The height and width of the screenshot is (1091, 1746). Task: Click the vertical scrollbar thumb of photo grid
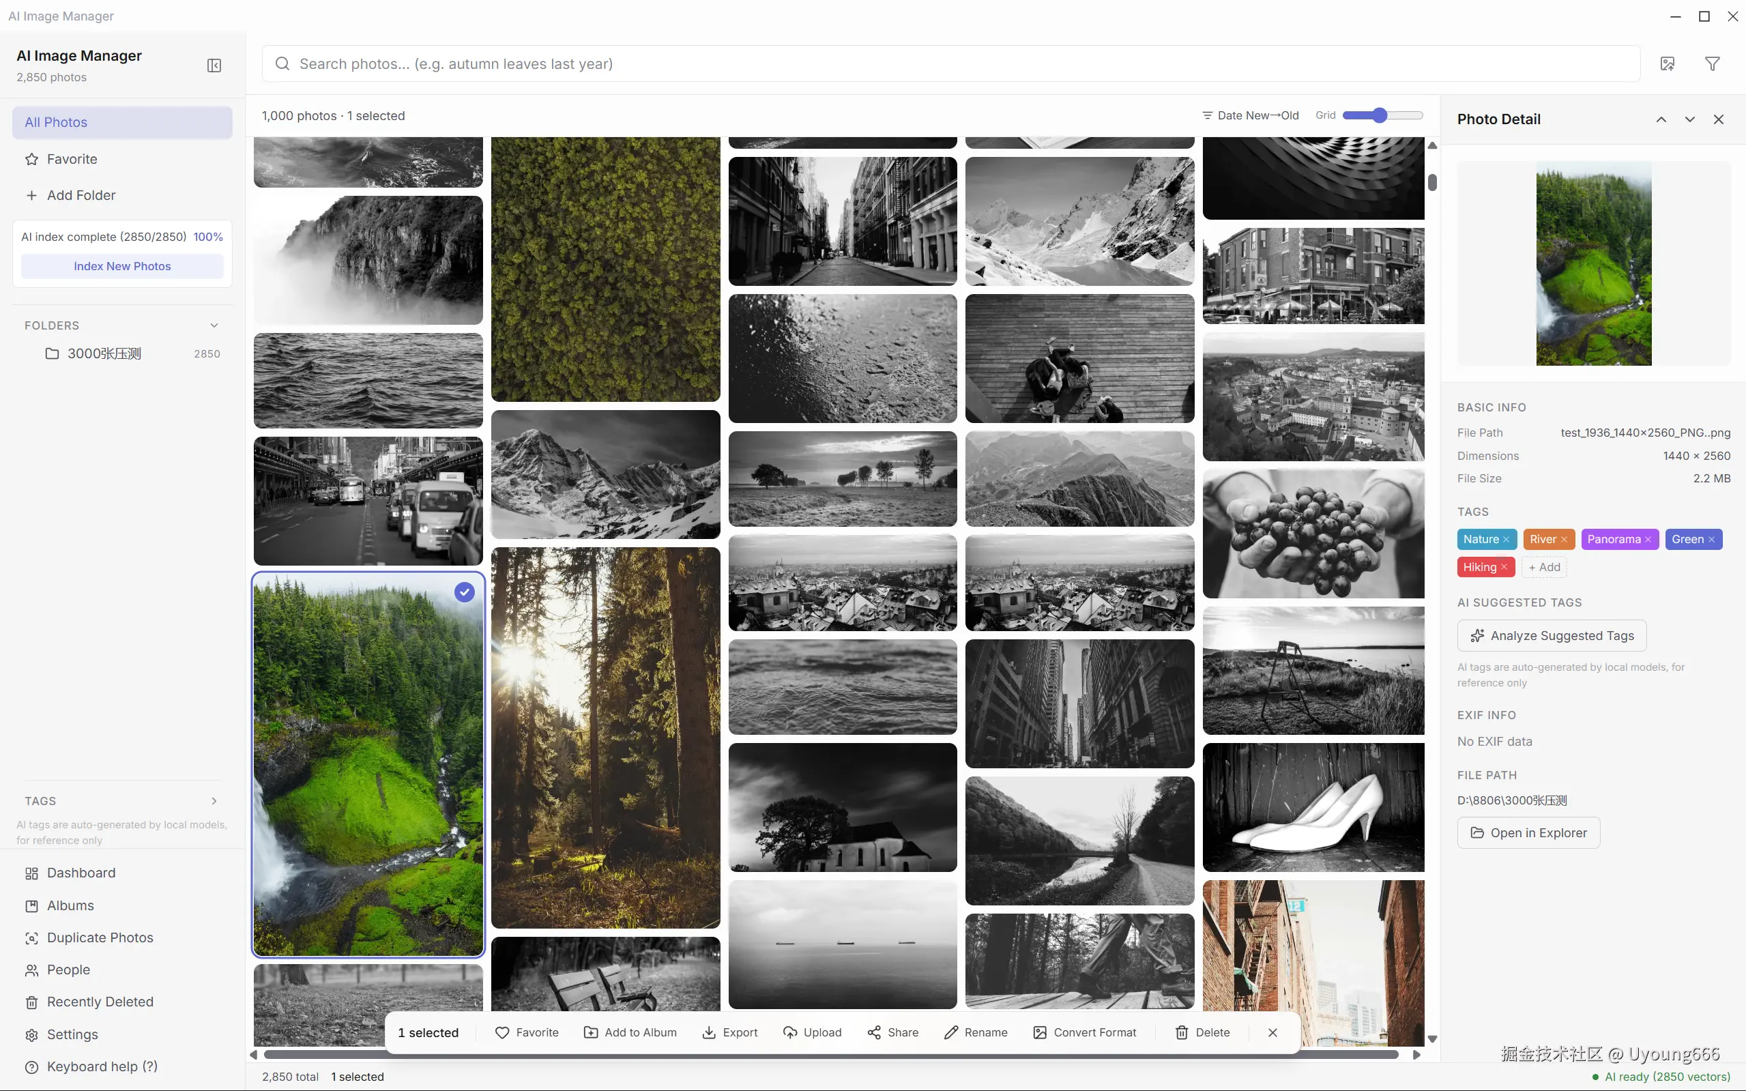(x=1432, y=183)
